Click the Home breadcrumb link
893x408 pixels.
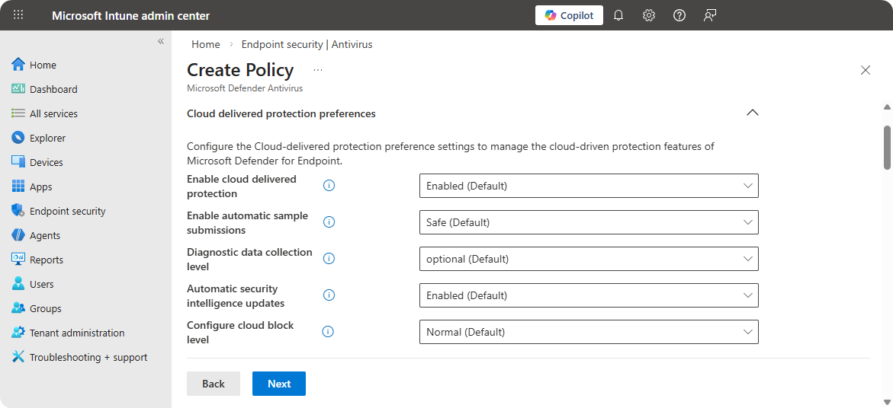pyautogui.click(x=206, y=44)
